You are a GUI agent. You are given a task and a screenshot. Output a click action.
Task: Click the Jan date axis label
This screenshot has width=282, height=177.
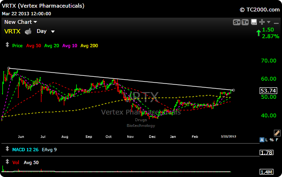coord(173,136)
